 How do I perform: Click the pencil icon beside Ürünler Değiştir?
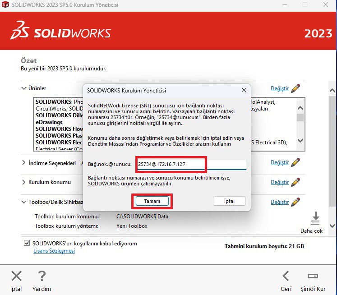click(295, 88)
